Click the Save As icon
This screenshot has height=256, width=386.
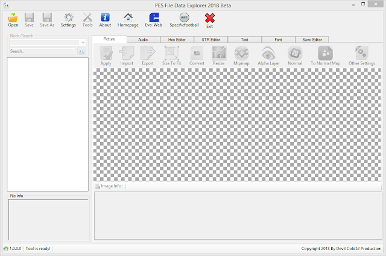pyautogui.click(x=47, y=17)
